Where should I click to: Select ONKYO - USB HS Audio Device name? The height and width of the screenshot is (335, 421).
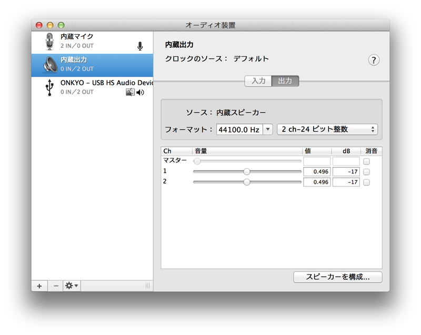(x=107, y=83)
